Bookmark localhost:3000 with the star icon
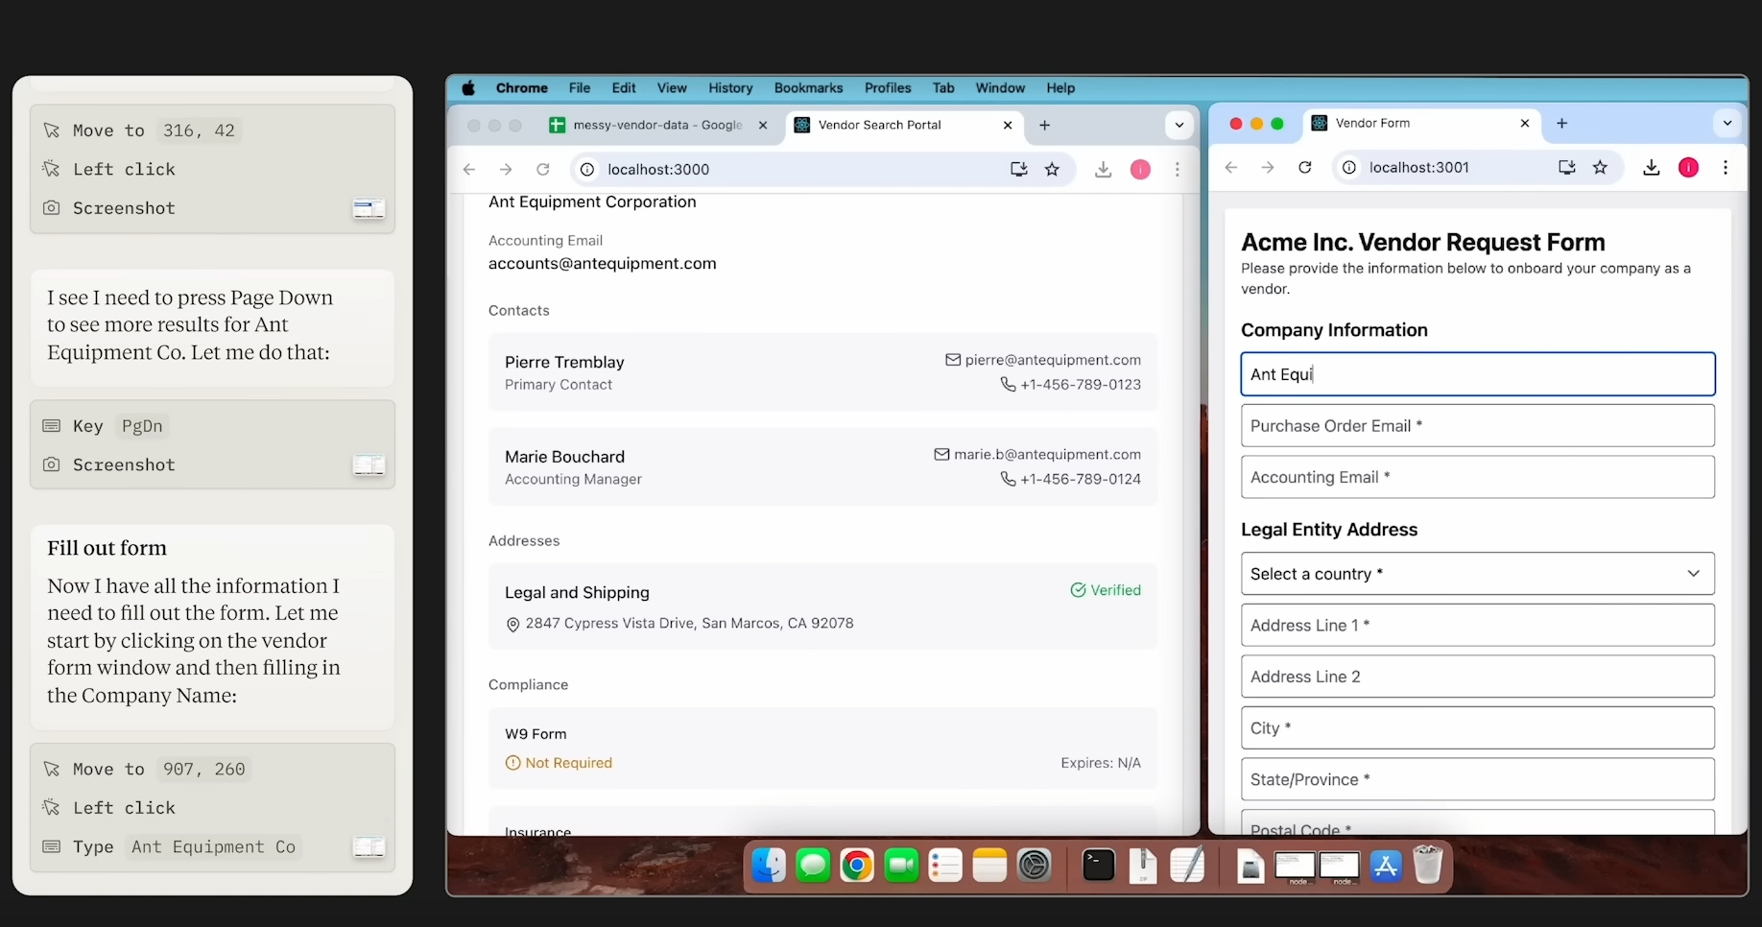 pyautogui.click(x=1052, y=169)
